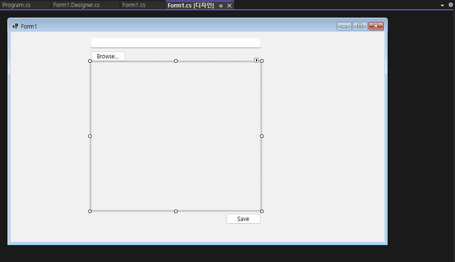Click the left-middle sizing handle of the selection

point(90,136)
